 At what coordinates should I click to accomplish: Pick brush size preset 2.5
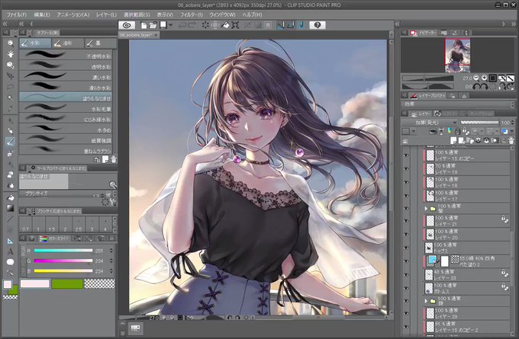point(79,225)
